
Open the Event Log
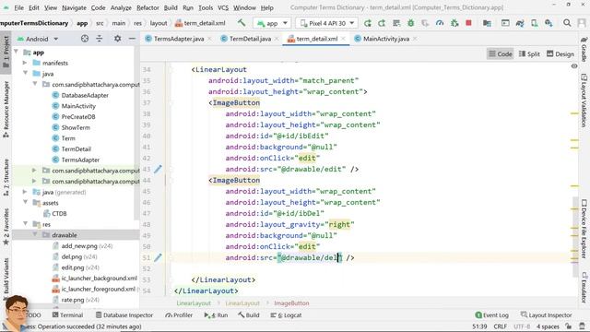pos(491,315)
